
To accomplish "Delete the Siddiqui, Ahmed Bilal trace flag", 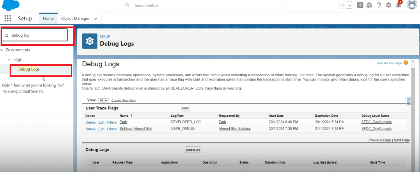I will point(91,129).
